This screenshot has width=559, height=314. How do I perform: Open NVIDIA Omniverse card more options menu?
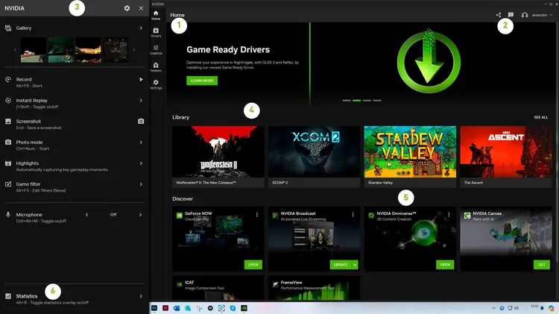pyautogui.click(x=449, y=215)
